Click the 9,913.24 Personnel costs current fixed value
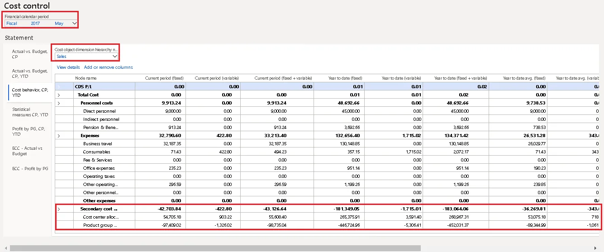This screenshot has height=252, width=604. click(173, 103)
